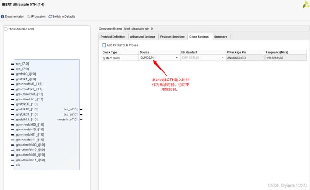Select port gtsouthrefclk0_i[1:0]
This screenshot has width=310, height=190.
coord(30,94)
